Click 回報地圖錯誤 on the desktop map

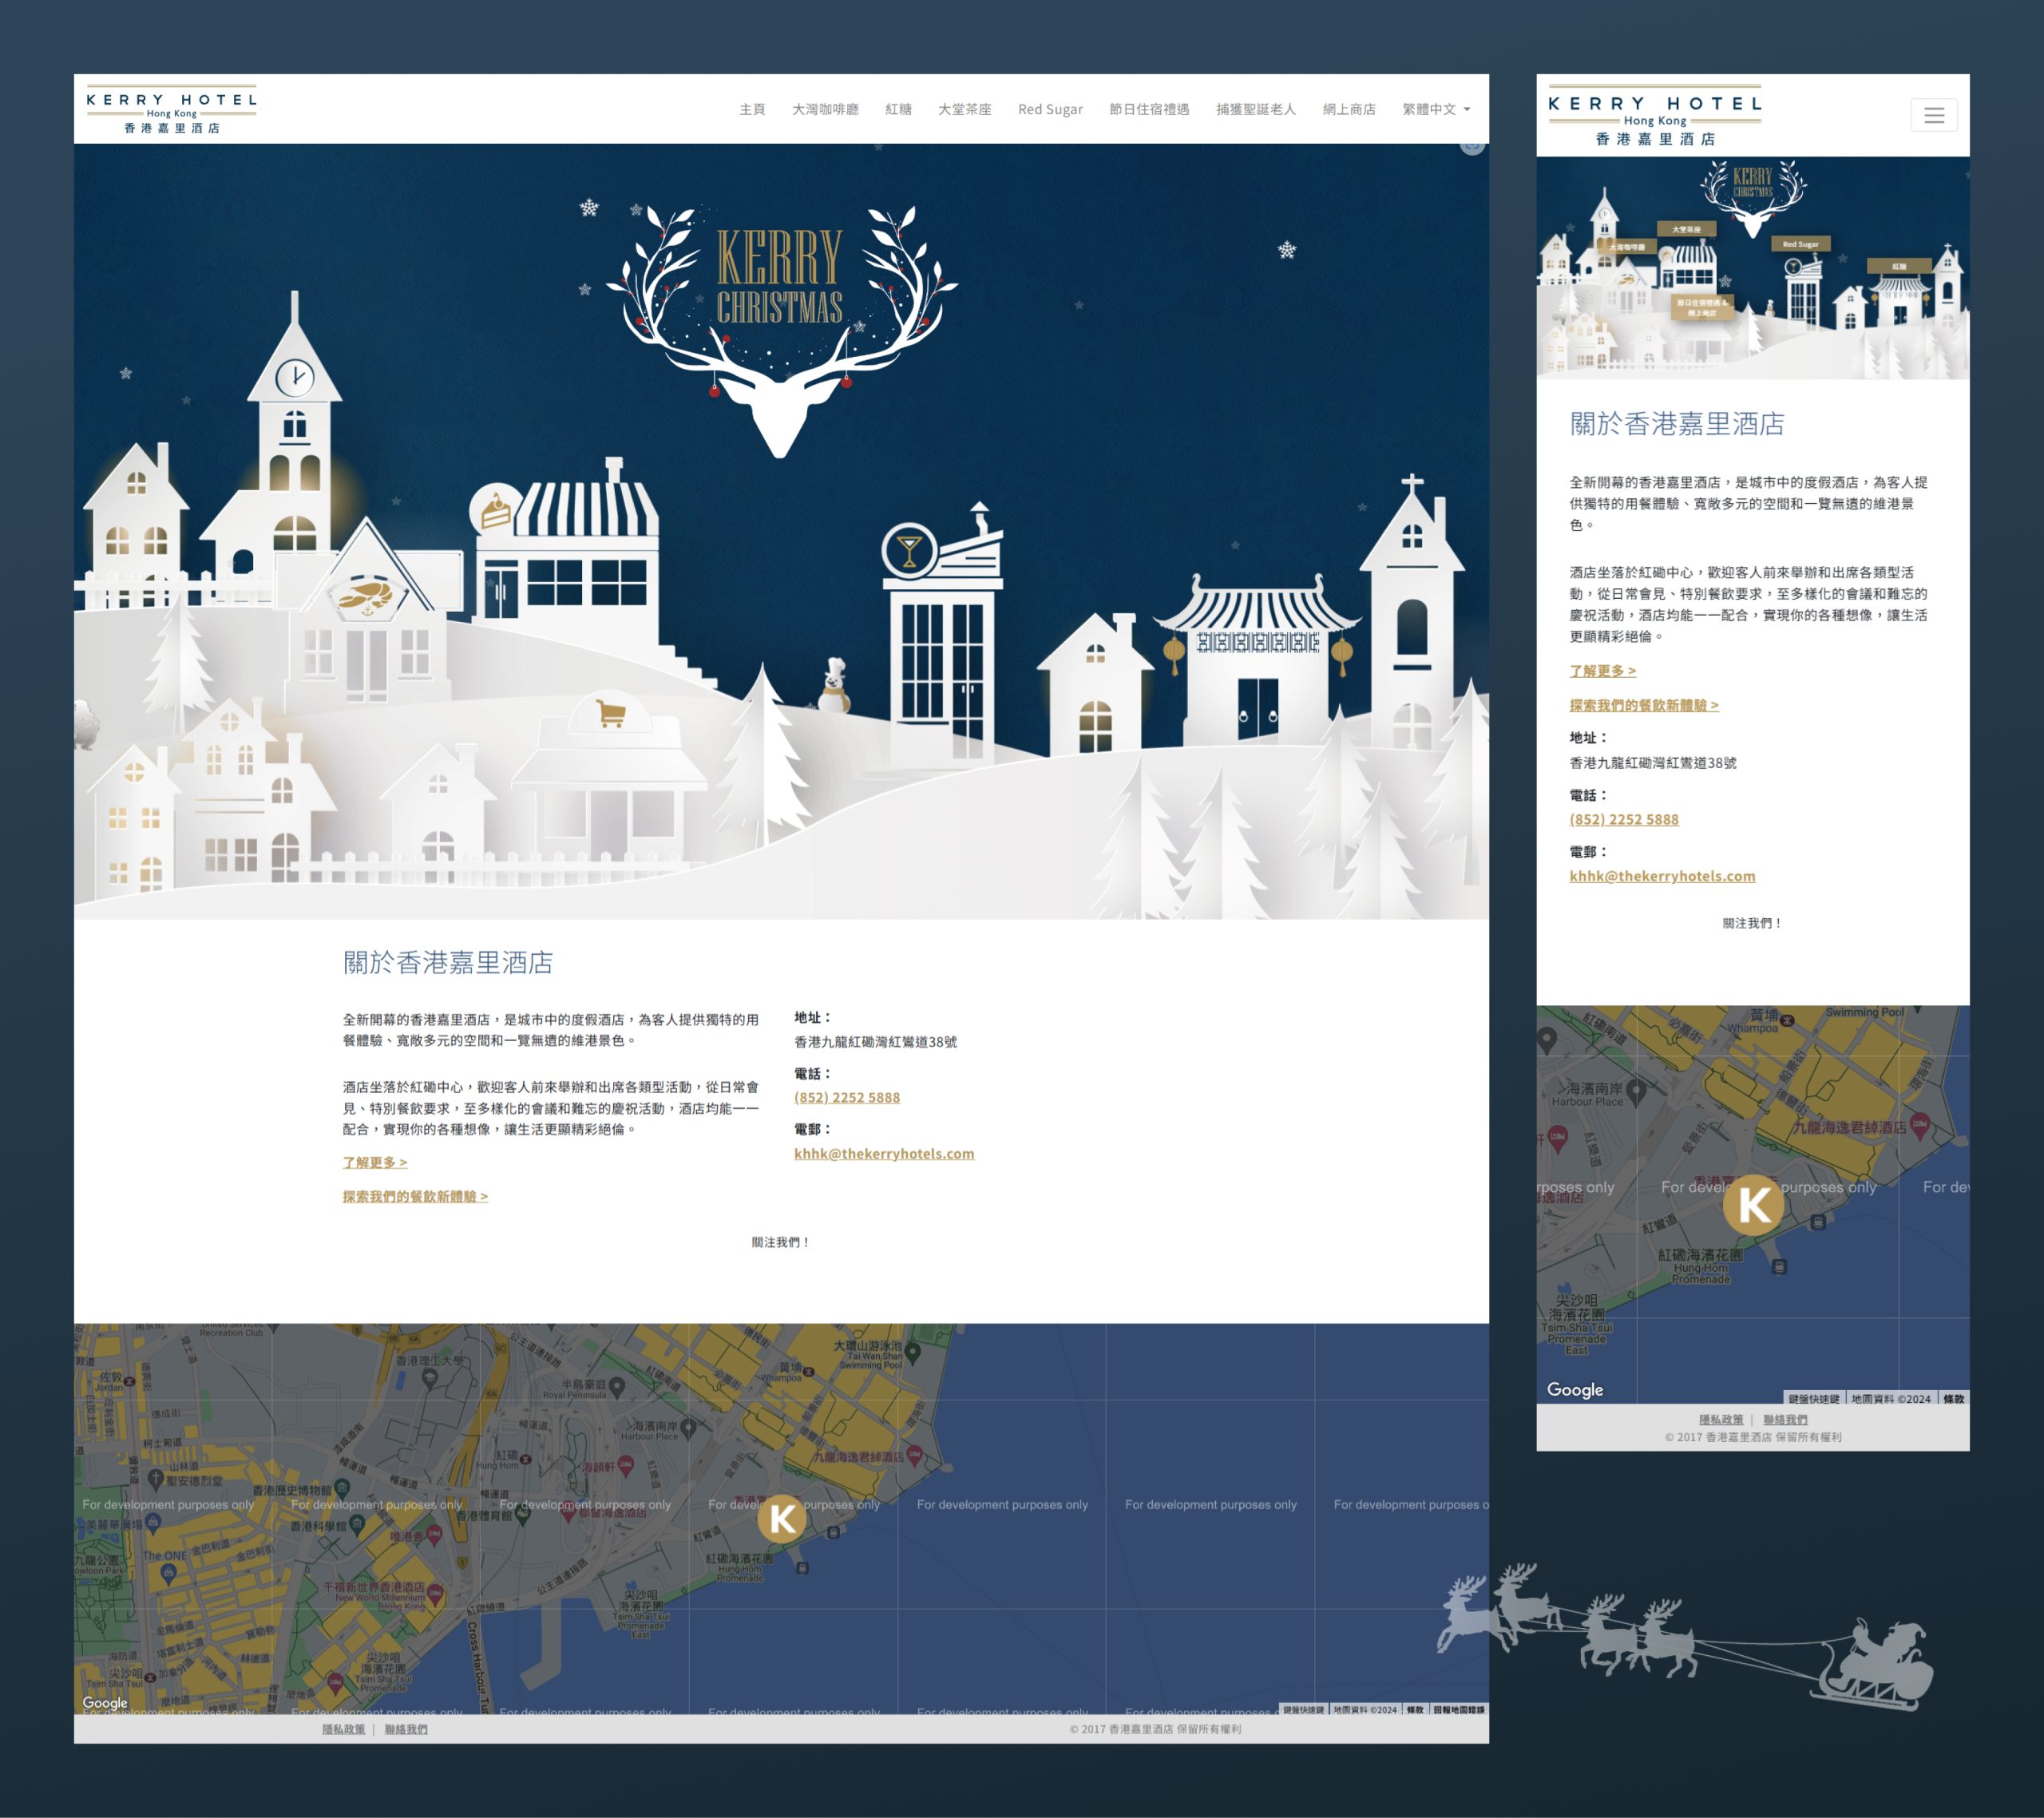click(1458, 1709)
